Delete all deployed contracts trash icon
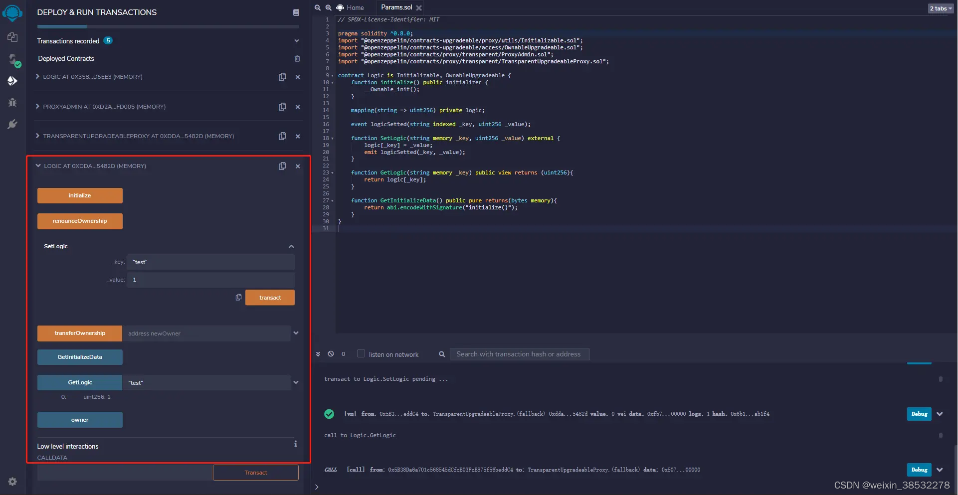Viewport: 958px width, 495px height. [297, 59]
